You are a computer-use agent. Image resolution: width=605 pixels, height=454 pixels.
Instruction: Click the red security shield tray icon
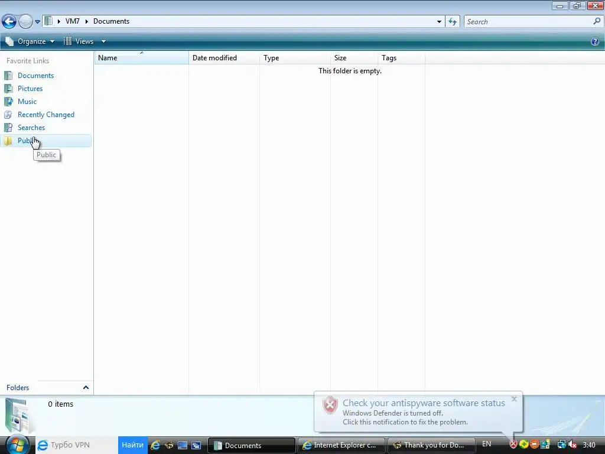[x=513, y=445]
